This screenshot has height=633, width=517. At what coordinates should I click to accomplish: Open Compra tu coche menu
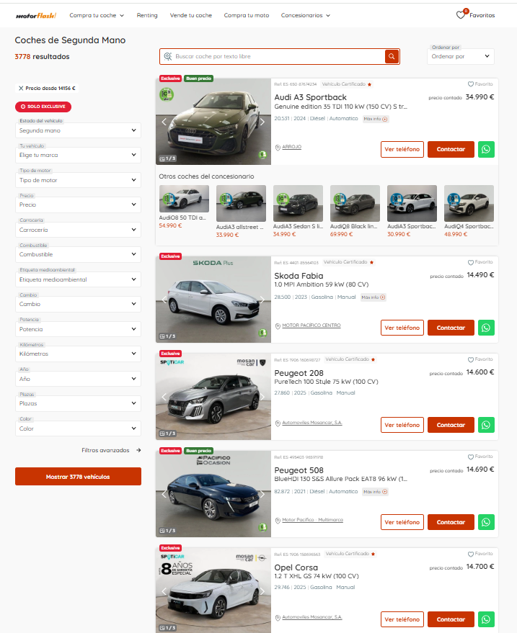coord(97,15)
